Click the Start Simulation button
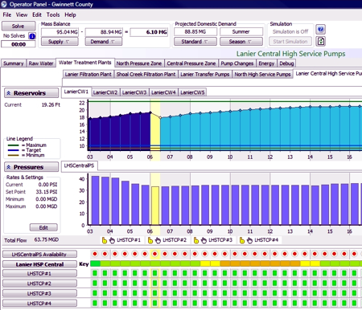 coord(290,42)
